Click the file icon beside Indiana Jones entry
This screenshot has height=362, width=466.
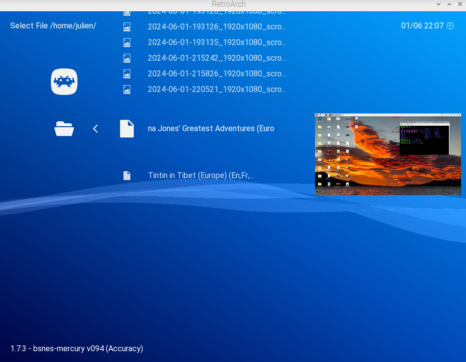point(127,129)
